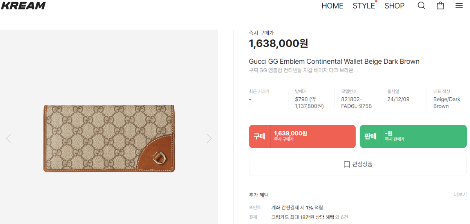Viewport: 470px width, 224px height.
Task: Open the SHOP menu item
Action: [x=394, y=6]
